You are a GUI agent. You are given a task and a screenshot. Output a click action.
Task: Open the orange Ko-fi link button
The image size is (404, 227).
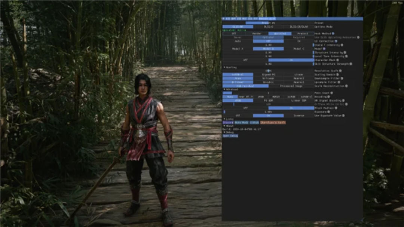273,123
